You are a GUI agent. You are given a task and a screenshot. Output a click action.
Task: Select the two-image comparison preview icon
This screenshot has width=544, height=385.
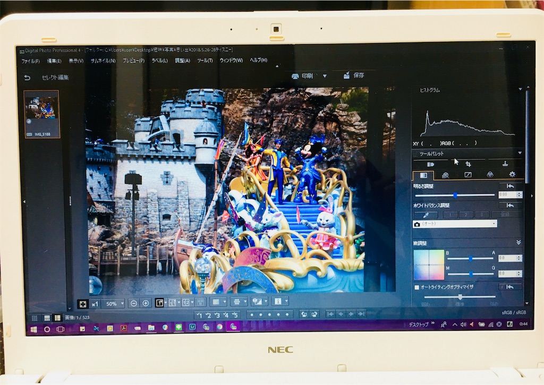click(x=186, y=303)
